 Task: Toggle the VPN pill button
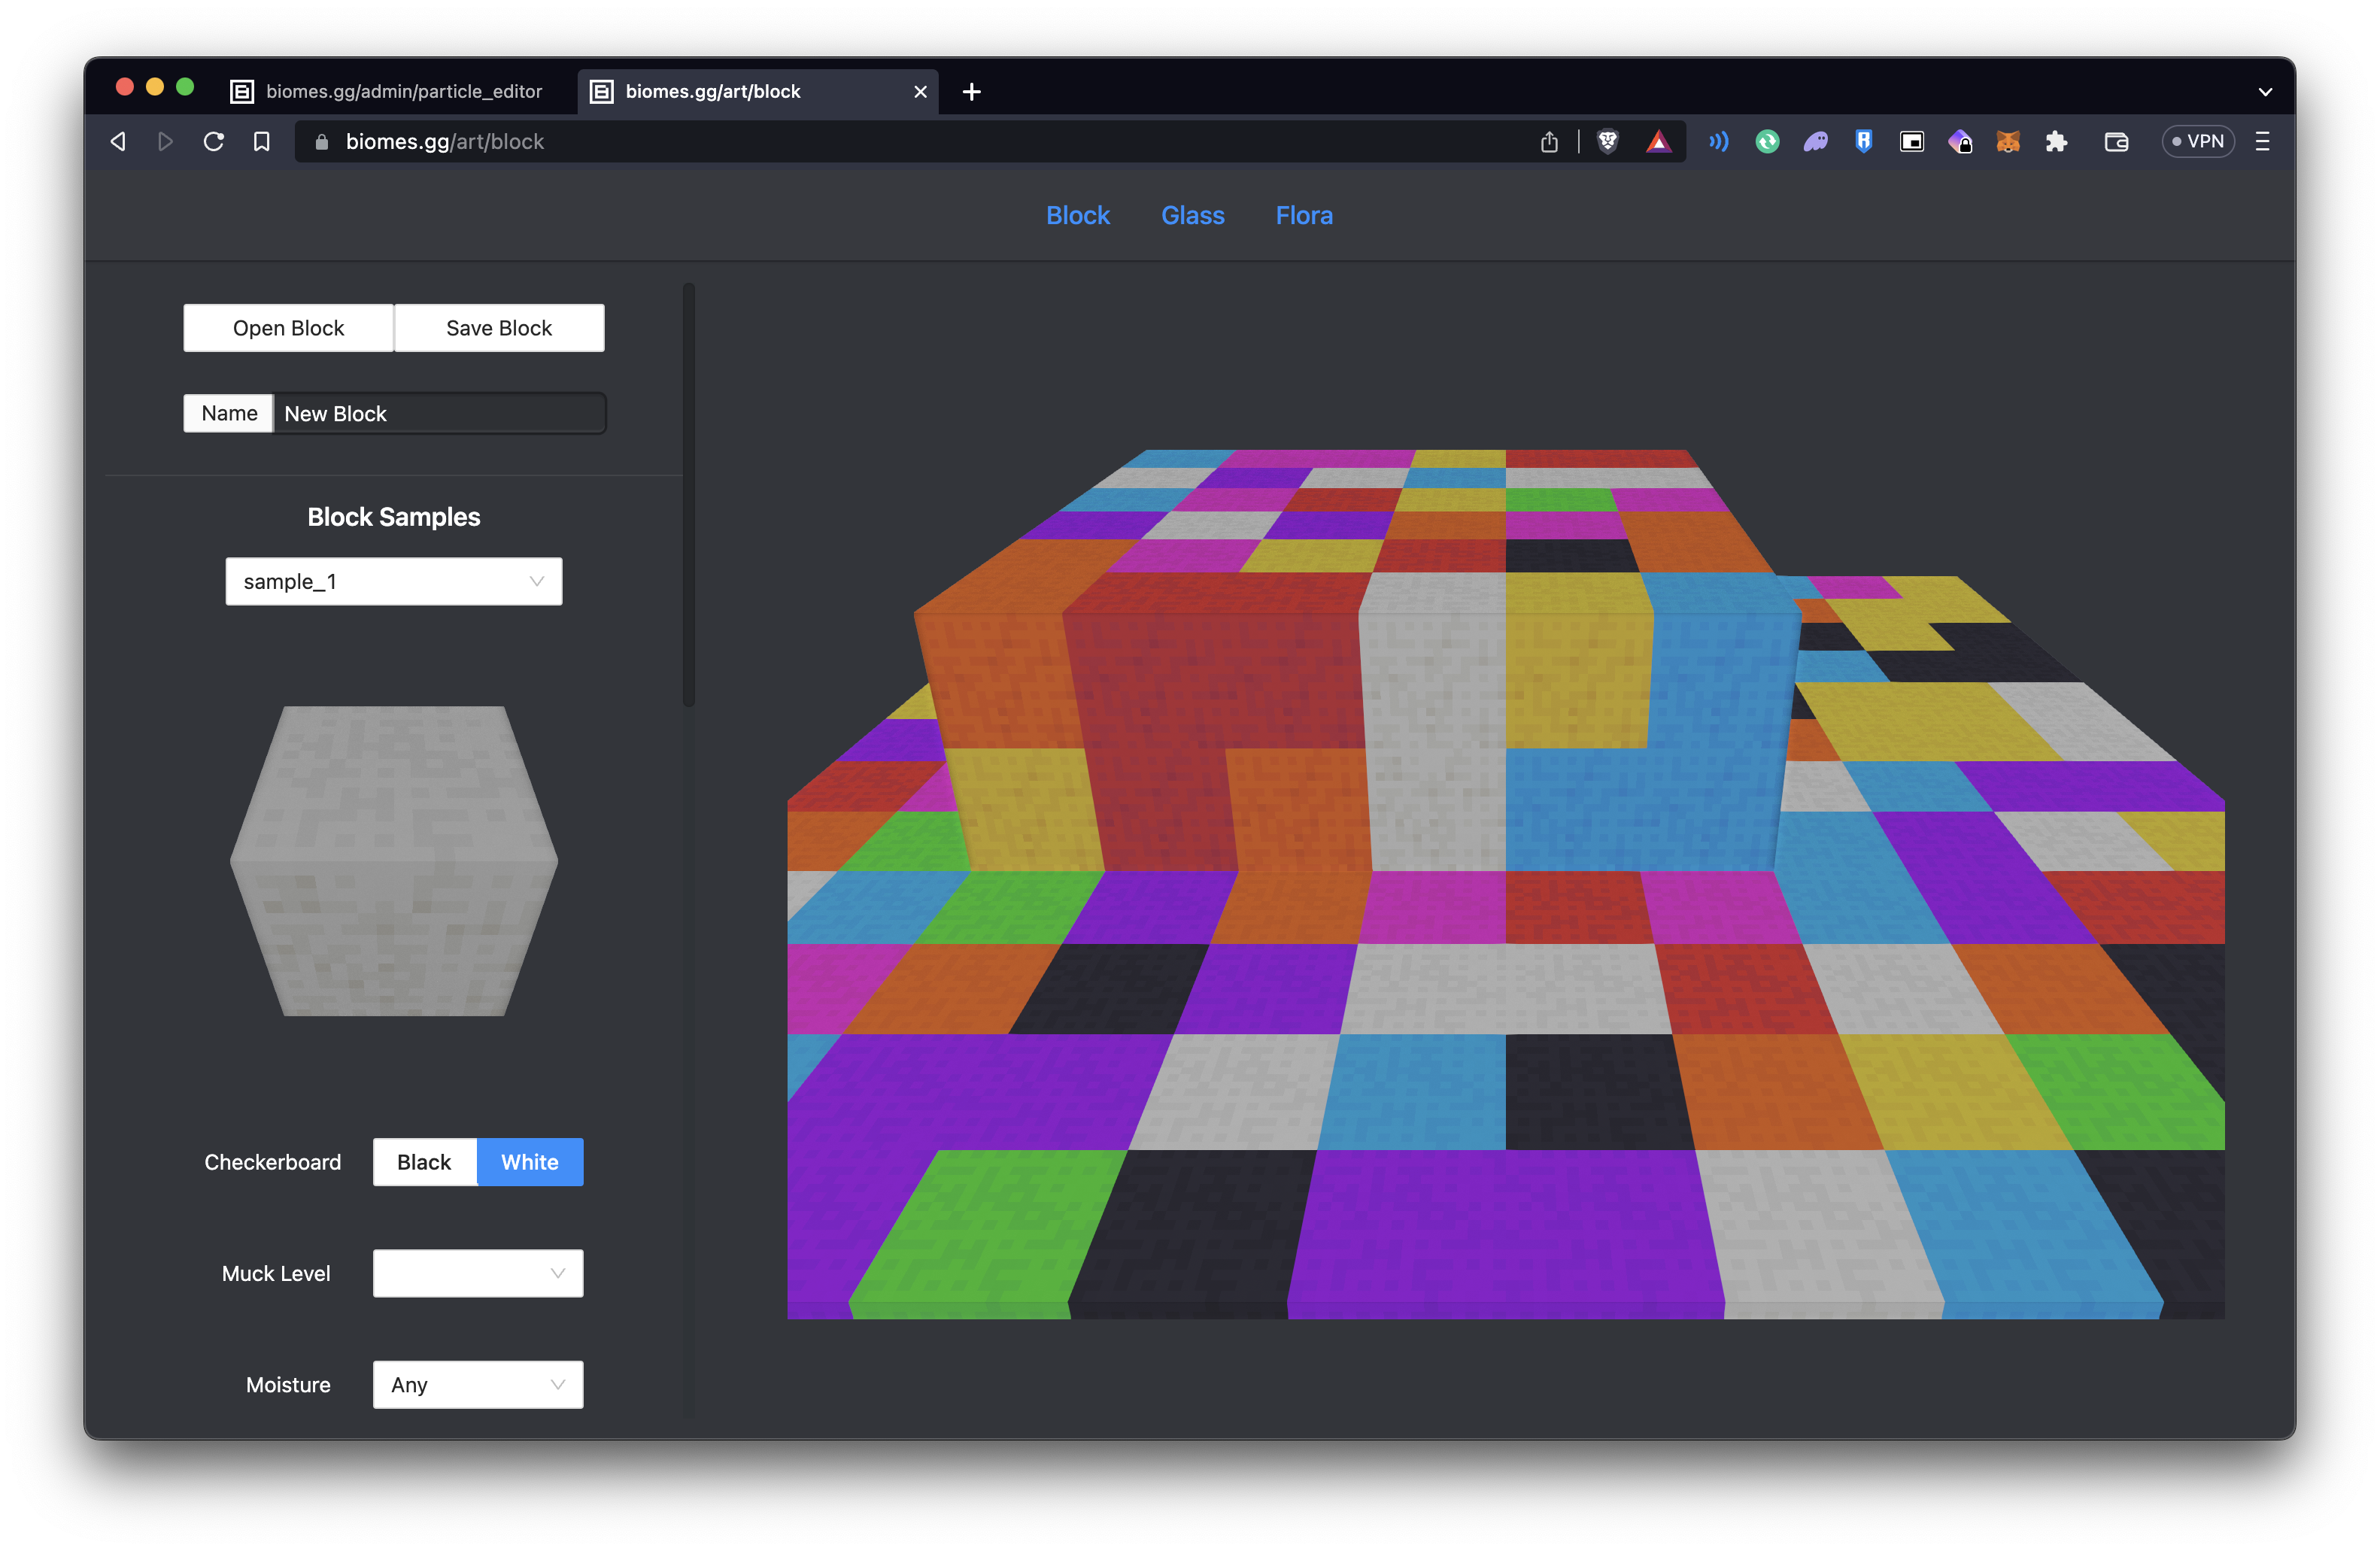point(2198,142)
